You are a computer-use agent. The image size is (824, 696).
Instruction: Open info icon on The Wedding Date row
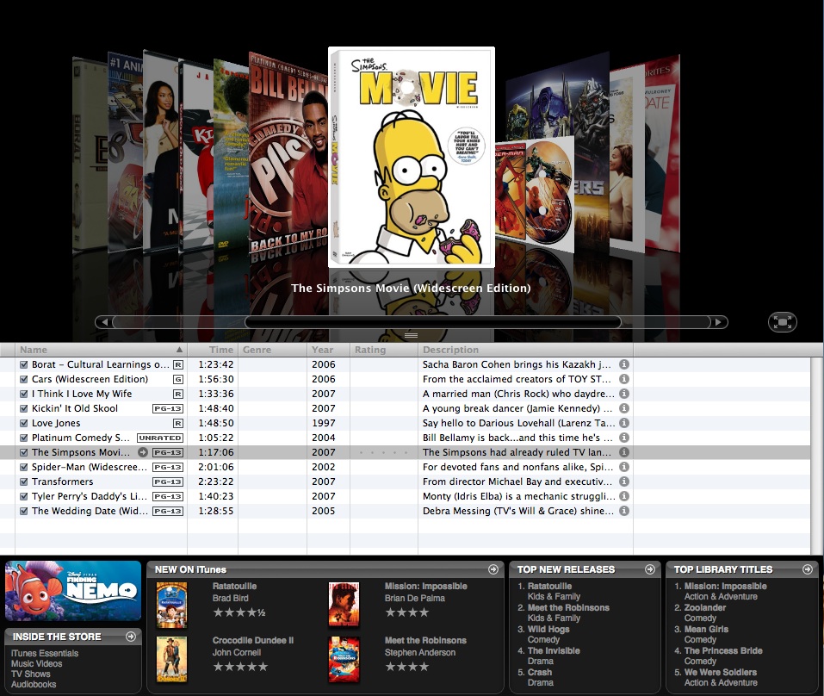pos(623,511)
